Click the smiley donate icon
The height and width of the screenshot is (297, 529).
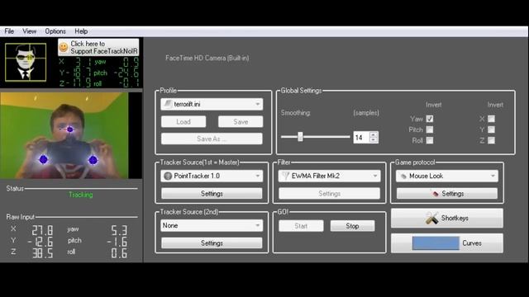[x=64, y=47]
